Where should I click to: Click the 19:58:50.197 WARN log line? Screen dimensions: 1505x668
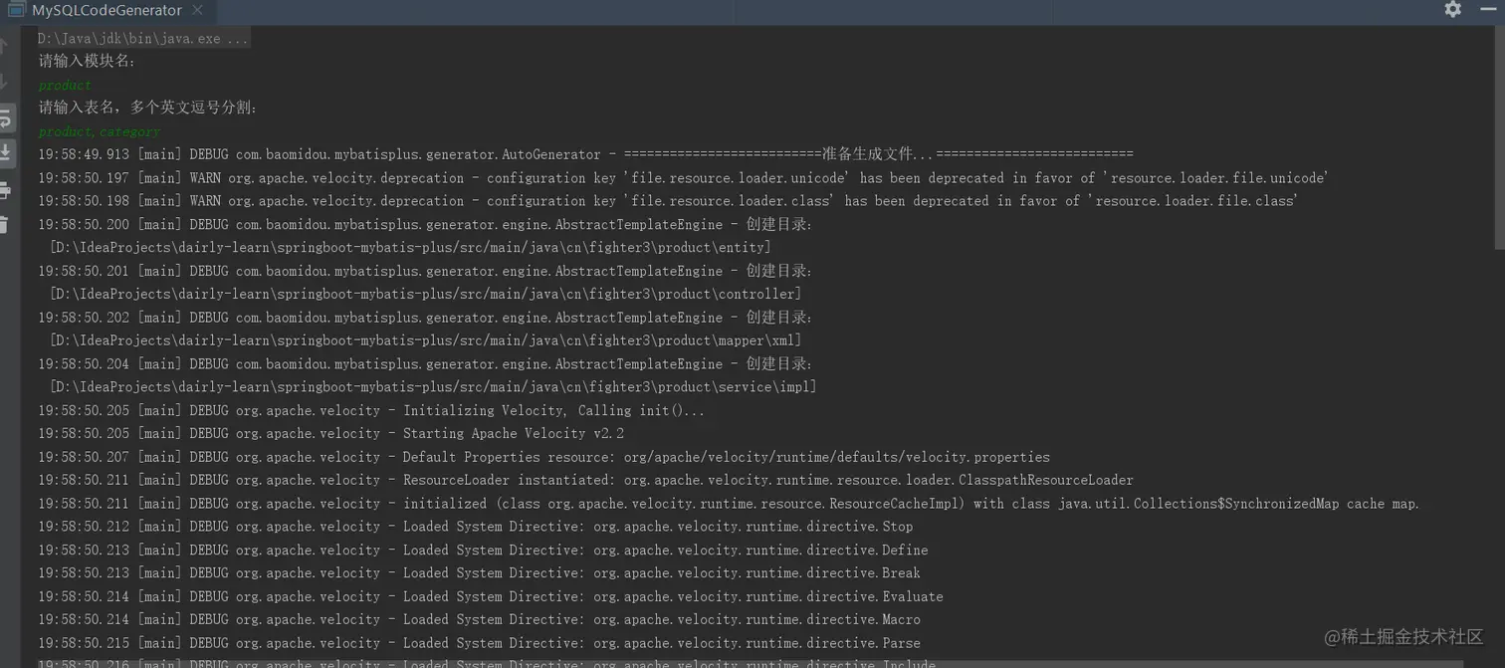pos(683,178)
